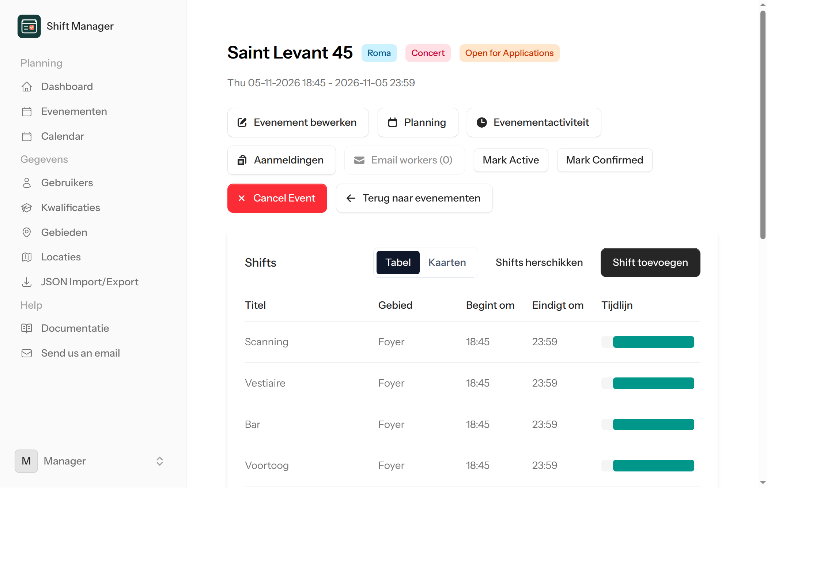Click the pencil icon on Evenement bewerken
This screenshot has height=583, width=839.
[x=242, y=123]
